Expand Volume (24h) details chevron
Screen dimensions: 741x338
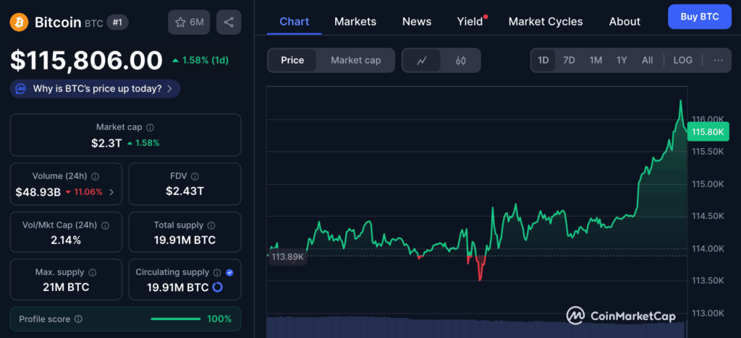pos(111,192)
